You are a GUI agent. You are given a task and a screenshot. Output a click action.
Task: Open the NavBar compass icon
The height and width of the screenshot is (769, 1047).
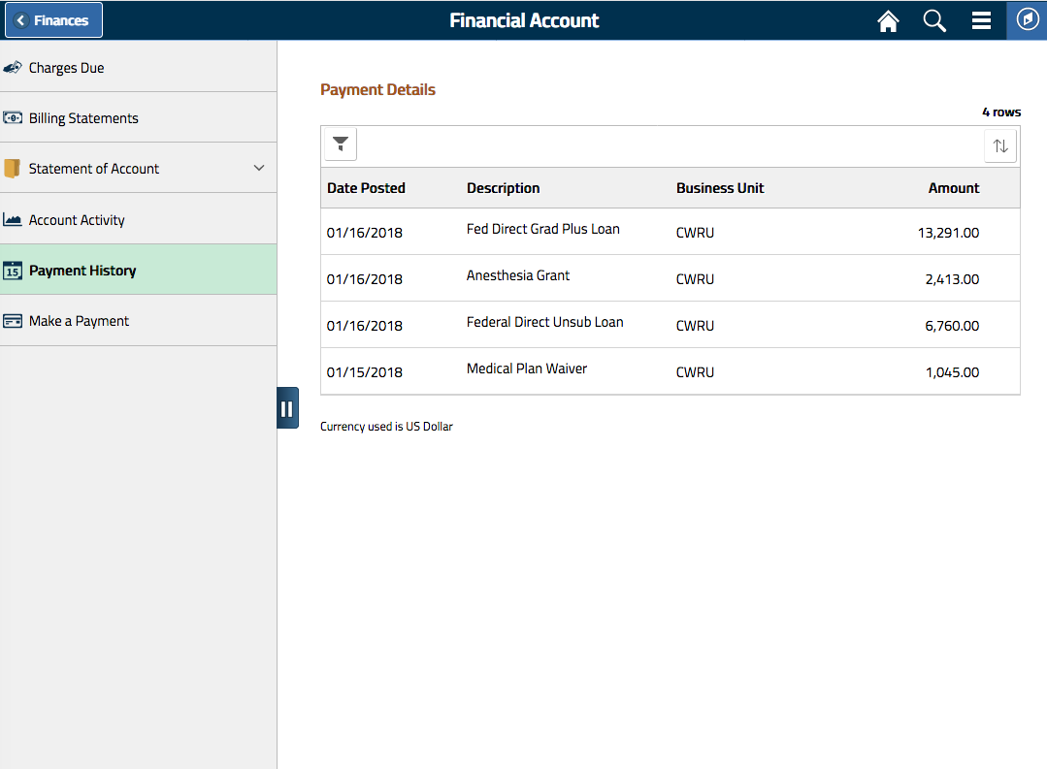pos(1027,20)
